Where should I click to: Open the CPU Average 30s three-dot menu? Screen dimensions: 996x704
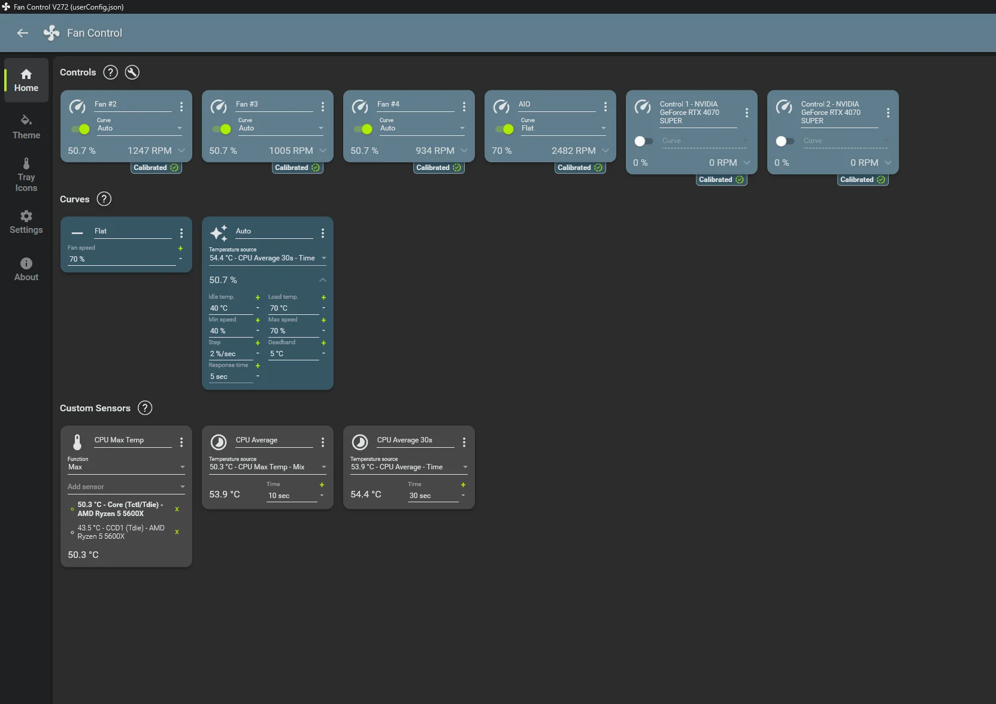[x=464, y=442]
